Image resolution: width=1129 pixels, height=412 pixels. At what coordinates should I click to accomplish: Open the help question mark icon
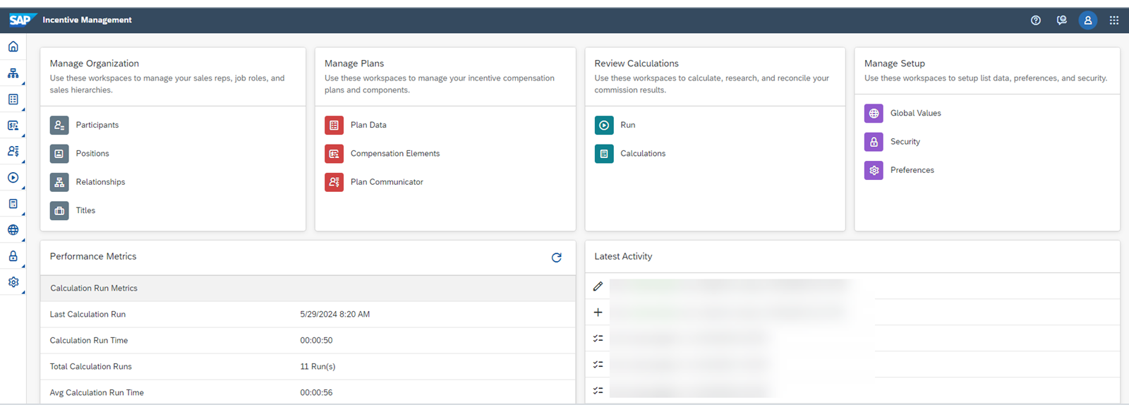click(1035, 20)
